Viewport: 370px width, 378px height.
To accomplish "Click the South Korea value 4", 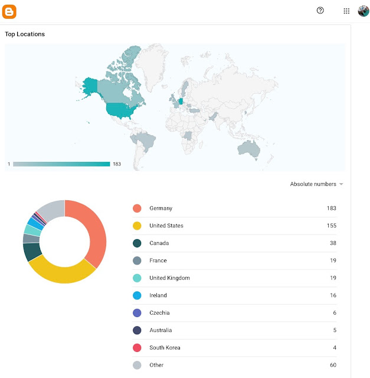I will (x=335, y=348).
